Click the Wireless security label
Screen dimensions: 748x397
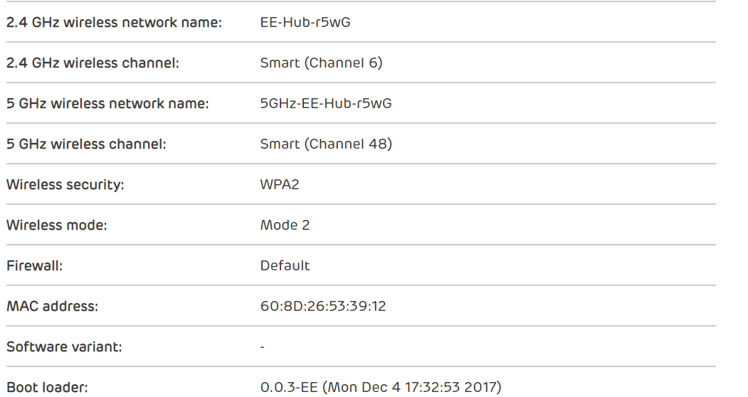click(x=65, y=185)
